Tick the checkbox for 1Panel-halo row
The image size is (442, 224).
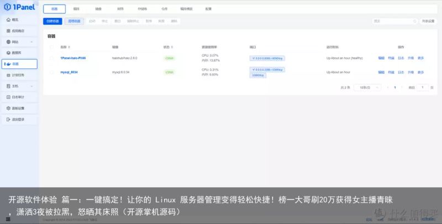(x=51, y=58)
